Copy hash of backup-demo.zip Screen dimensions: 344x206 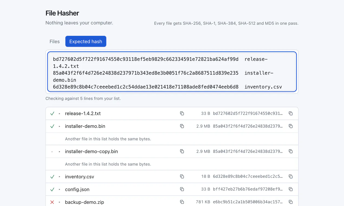tap(291, 202)
